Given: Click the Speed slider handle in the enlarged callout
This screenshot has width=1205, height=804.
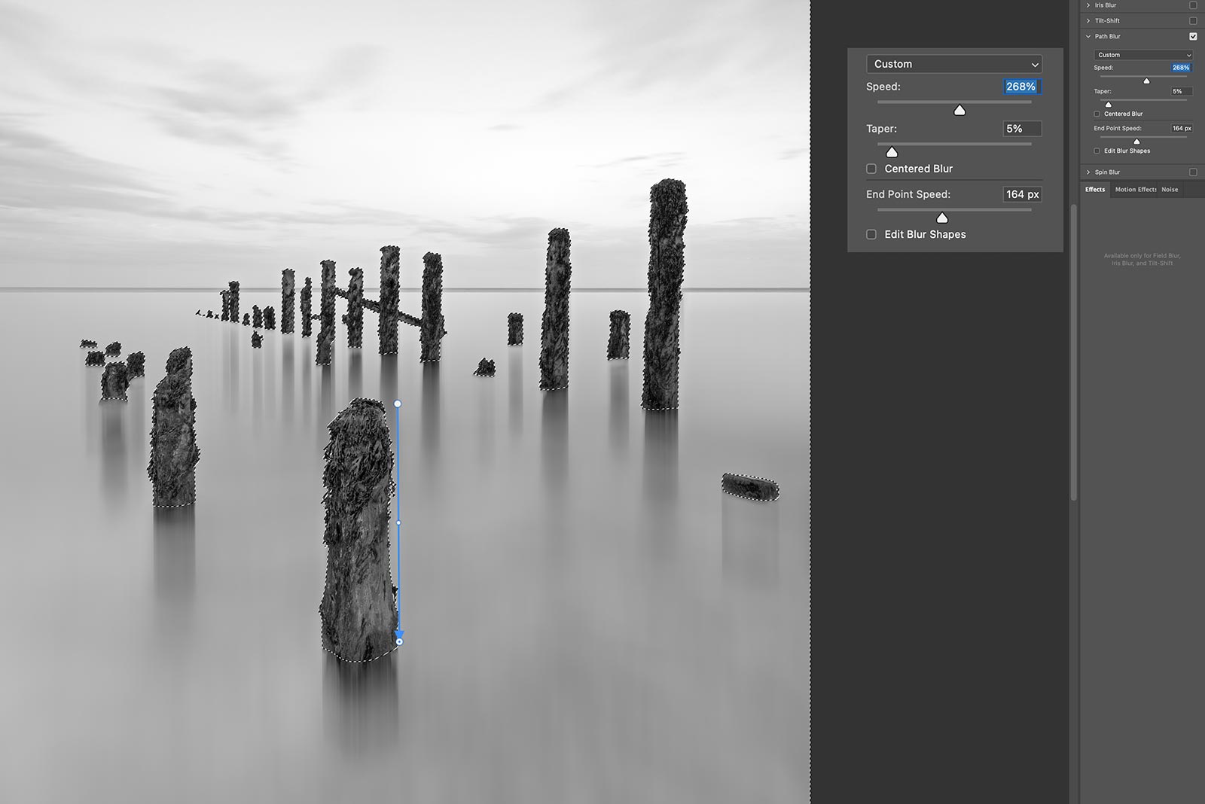Looking at the screenshot, I should pyautogui.click(x=959, y=111).
